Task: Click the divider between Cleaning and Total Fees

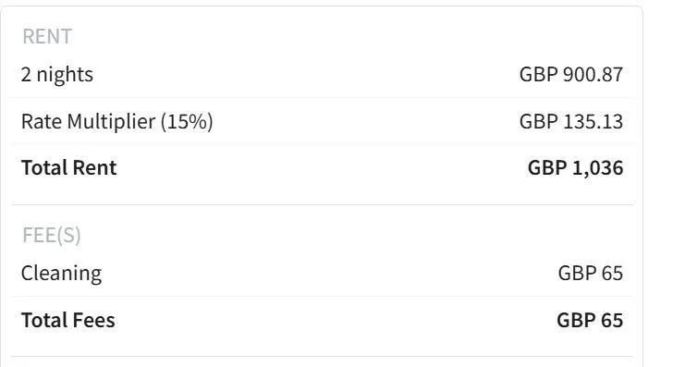Action: click(x=322, y=296)
